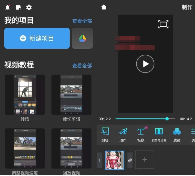Open the 标题 title text tool

click(141, 135)
